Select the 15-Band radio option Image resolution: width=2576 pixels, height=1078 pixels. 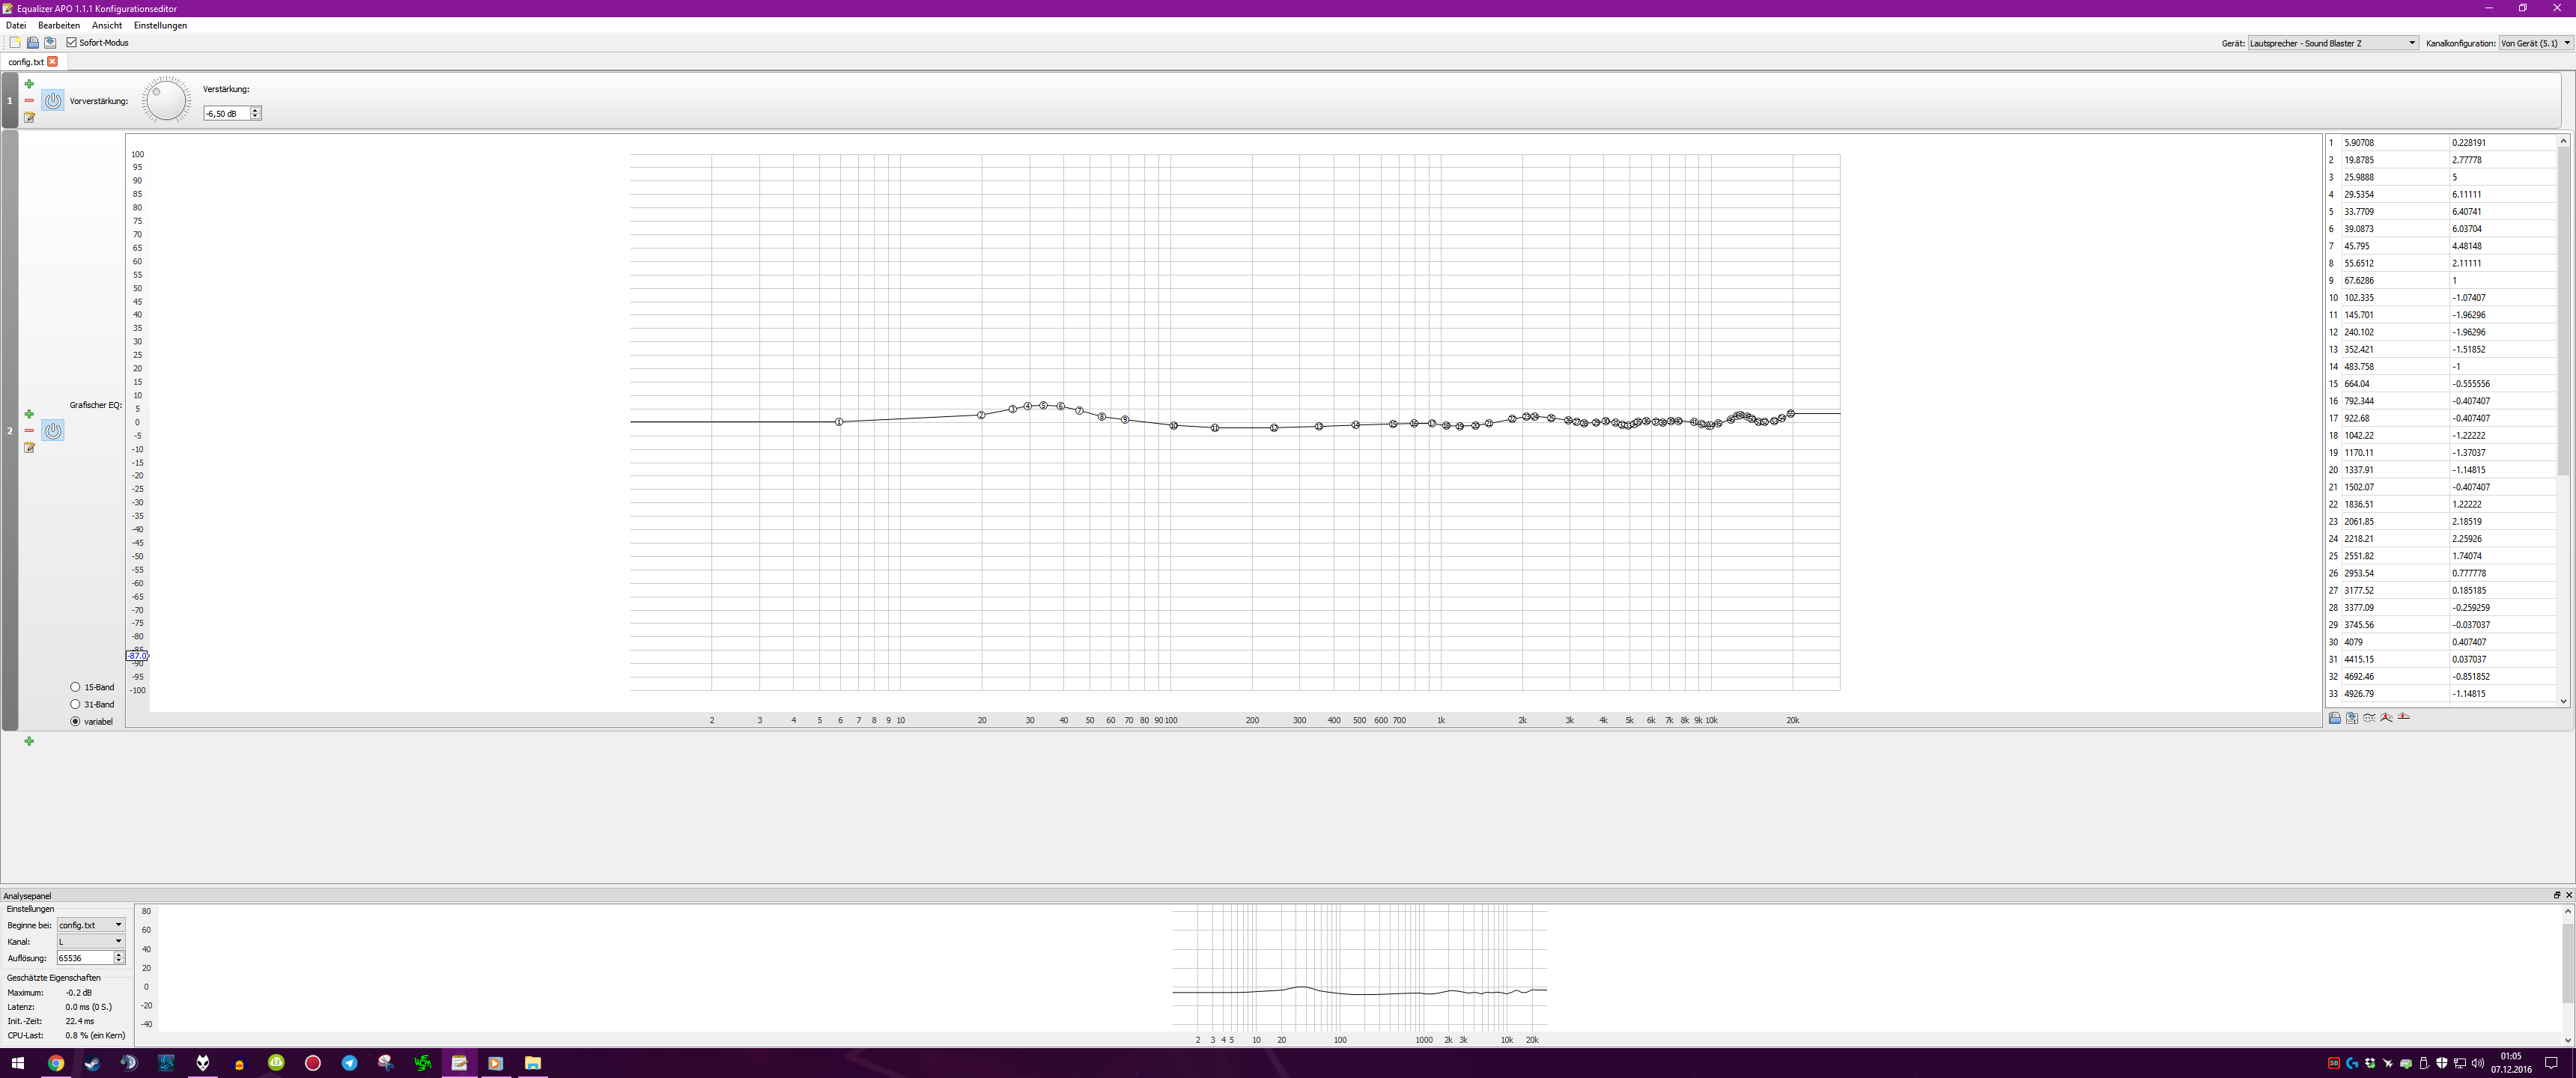75,687
